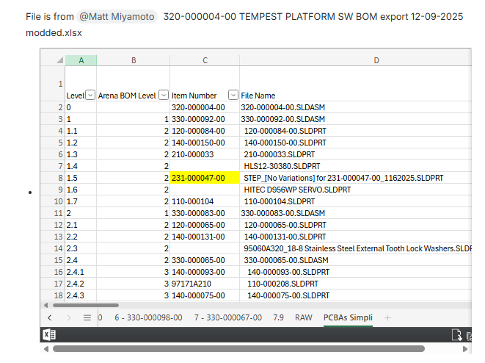Open the Level column filter dropdown
The width and height of the screenshot is (485, 363).
[x=90, y=95]
